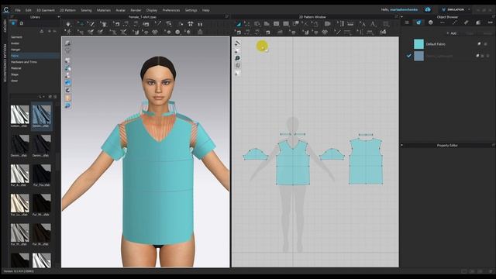Open the 3D Garment menu
Viewport: 496px width, 279px height.
tap(46, 10)
